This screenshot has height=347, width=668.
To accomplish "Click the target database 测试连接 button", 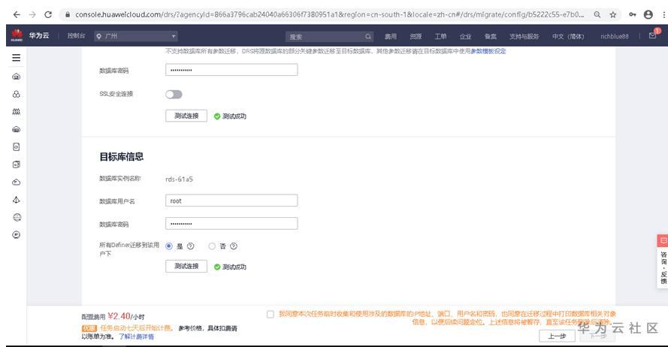I will (x=186, y=266).
